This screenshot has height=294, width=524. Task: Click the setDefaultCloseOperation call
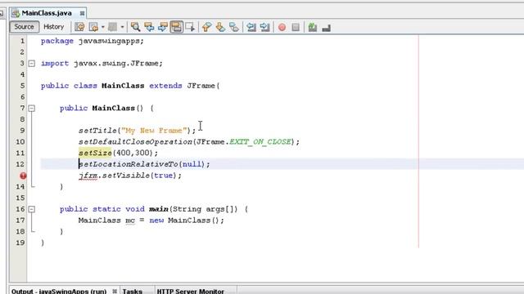pos(189,141)
